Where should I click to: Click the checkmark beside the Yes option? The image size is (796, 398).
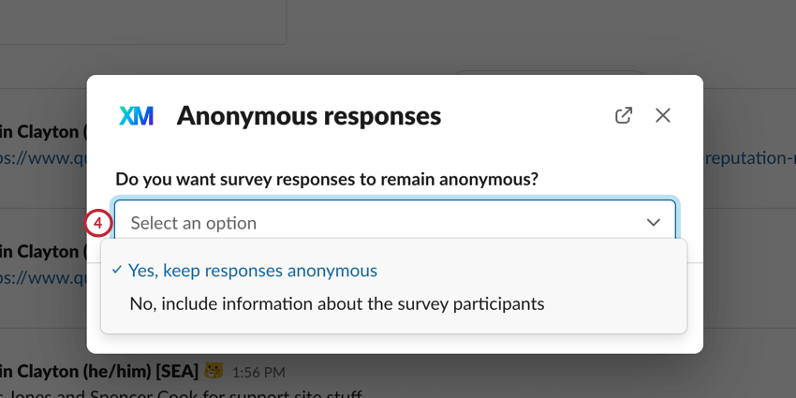point(117,270)
